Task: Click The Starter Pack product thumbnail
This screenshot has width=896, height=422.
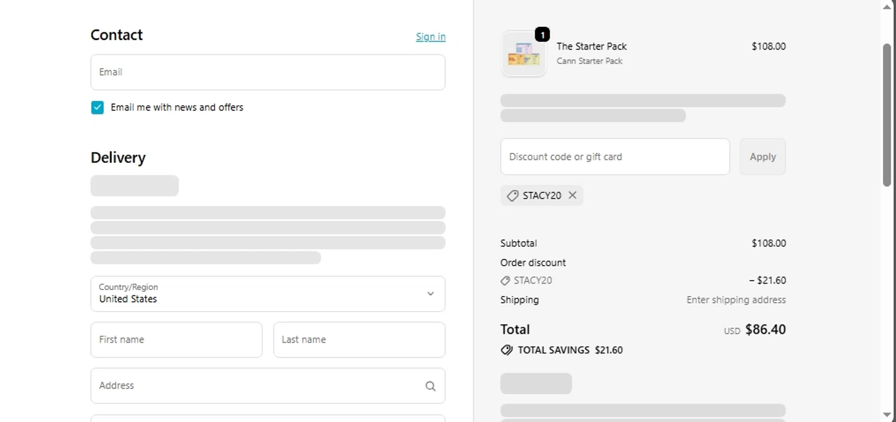Action: click(524, 54)
